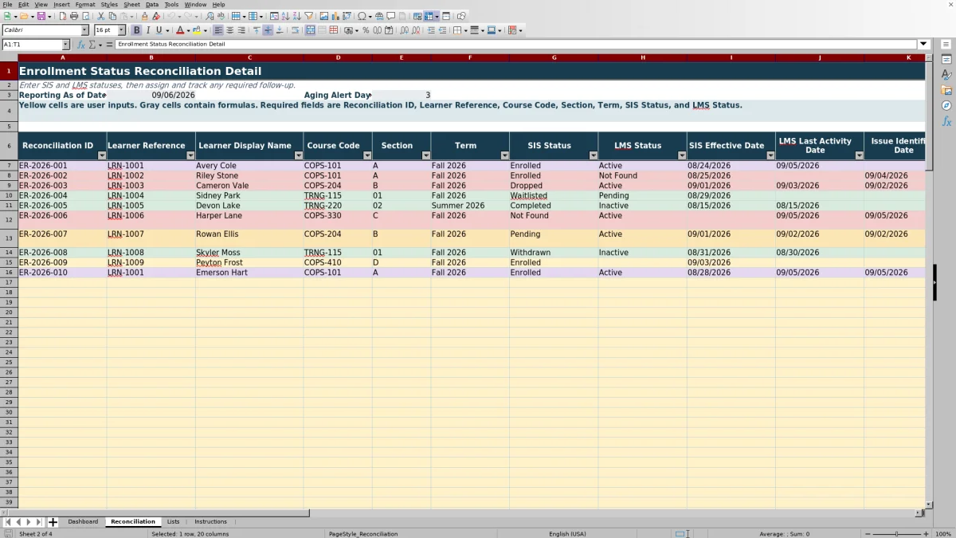Click row header 13
The height and width of the screenshot is (538, 956).
click(x=9, y=238)
